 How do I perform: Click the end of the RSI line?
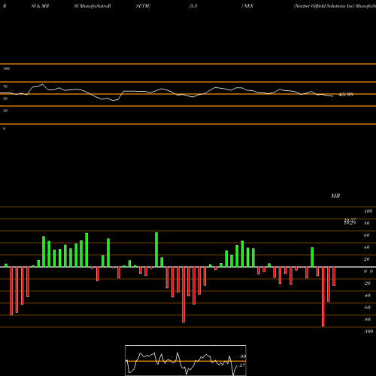click(333, 96)
